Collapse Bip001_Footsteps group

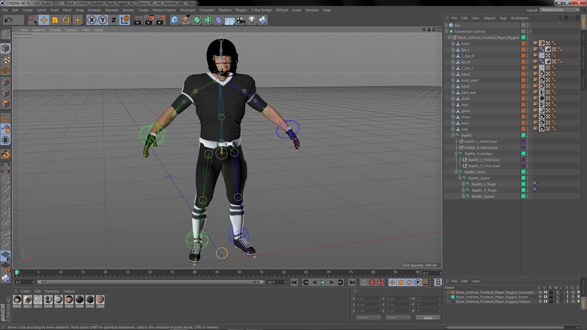456,154
